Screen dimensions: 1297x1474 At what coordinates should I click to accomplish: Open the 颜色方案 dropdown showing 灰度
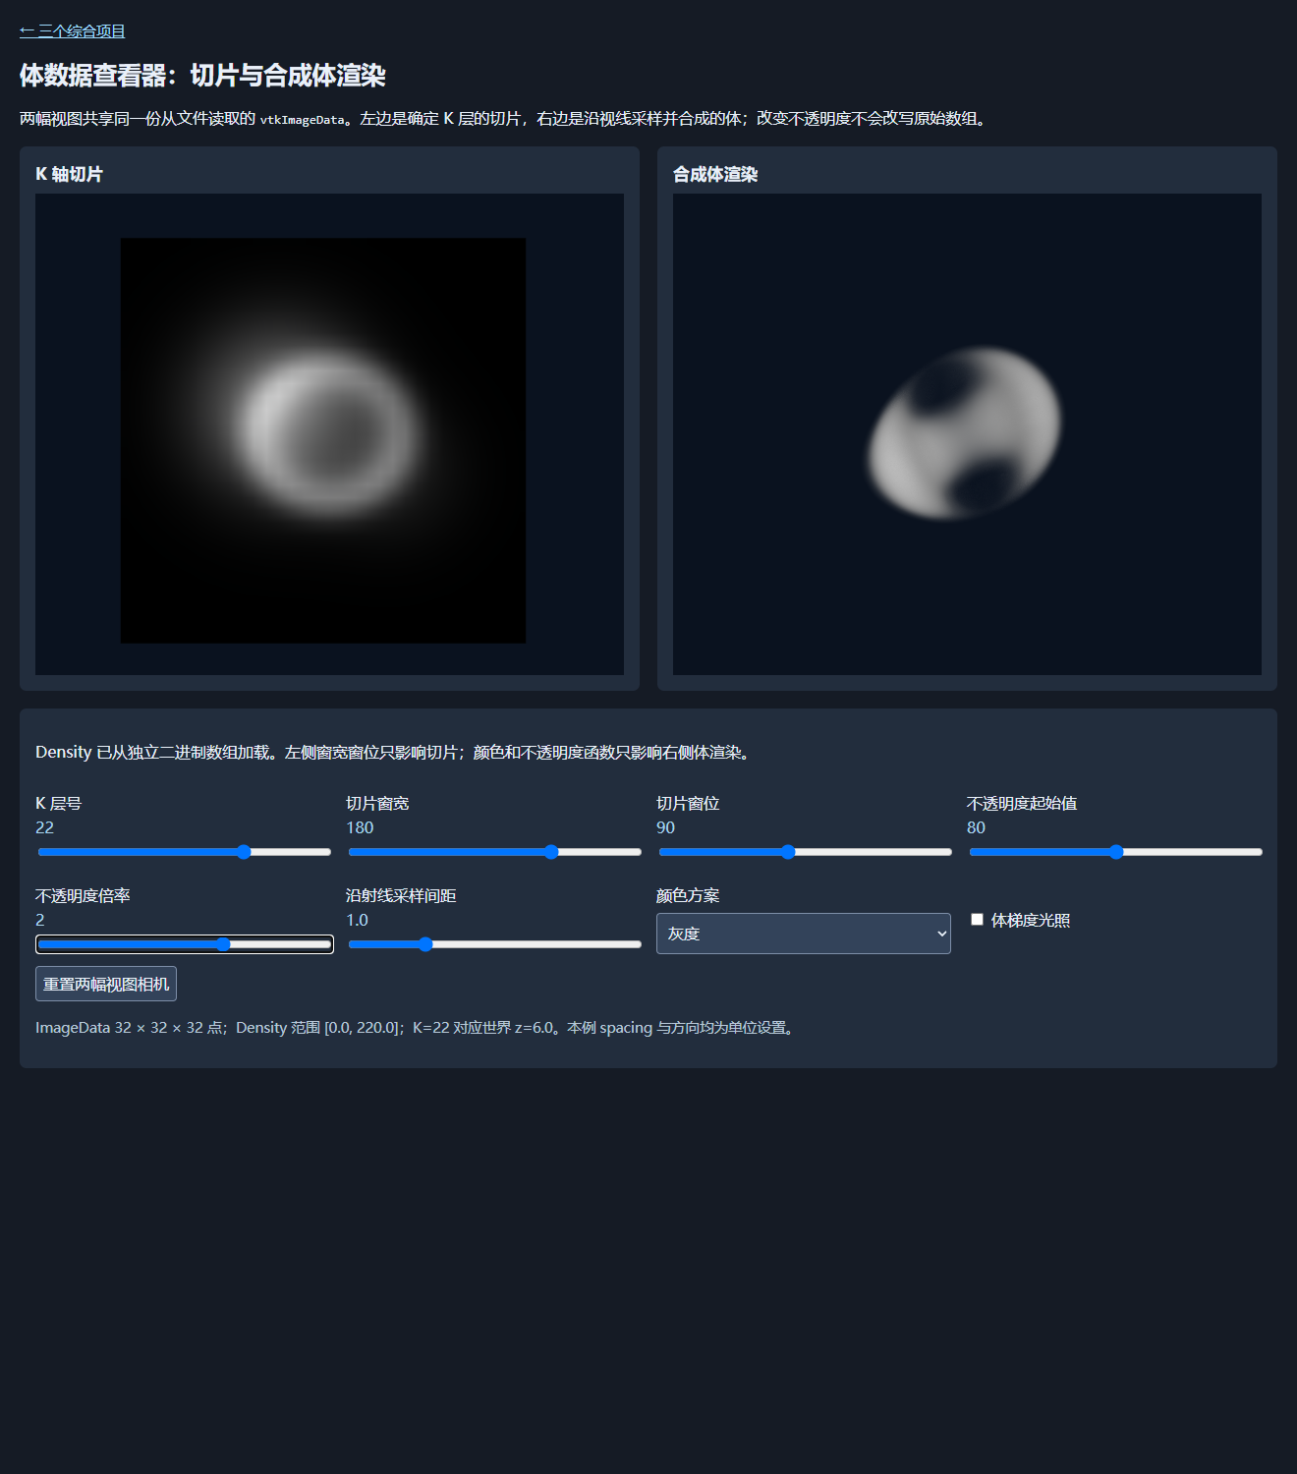point(804,934)
